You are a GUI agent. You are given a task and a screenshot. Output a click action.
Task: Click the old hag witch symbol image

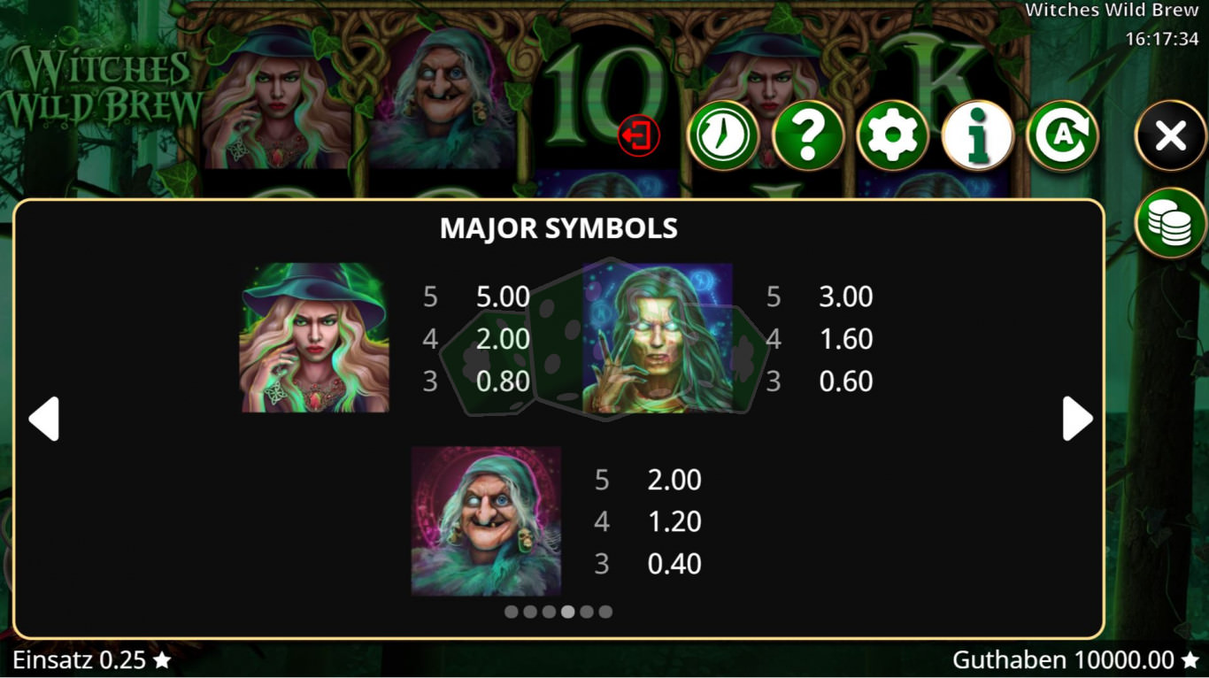click(486, 521)
